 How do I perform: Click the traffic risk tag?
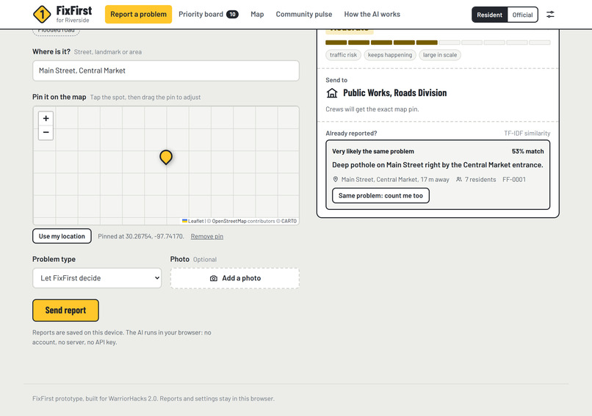pyautogui.click(x=343, y=55)
